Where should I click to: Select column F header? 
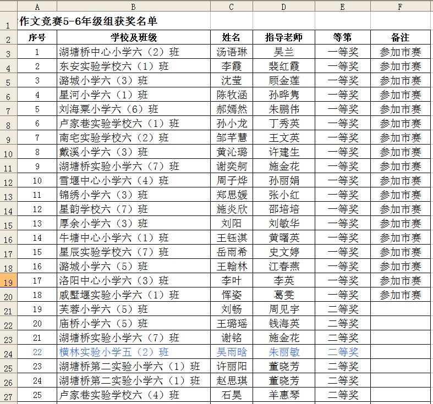[401, 7]
